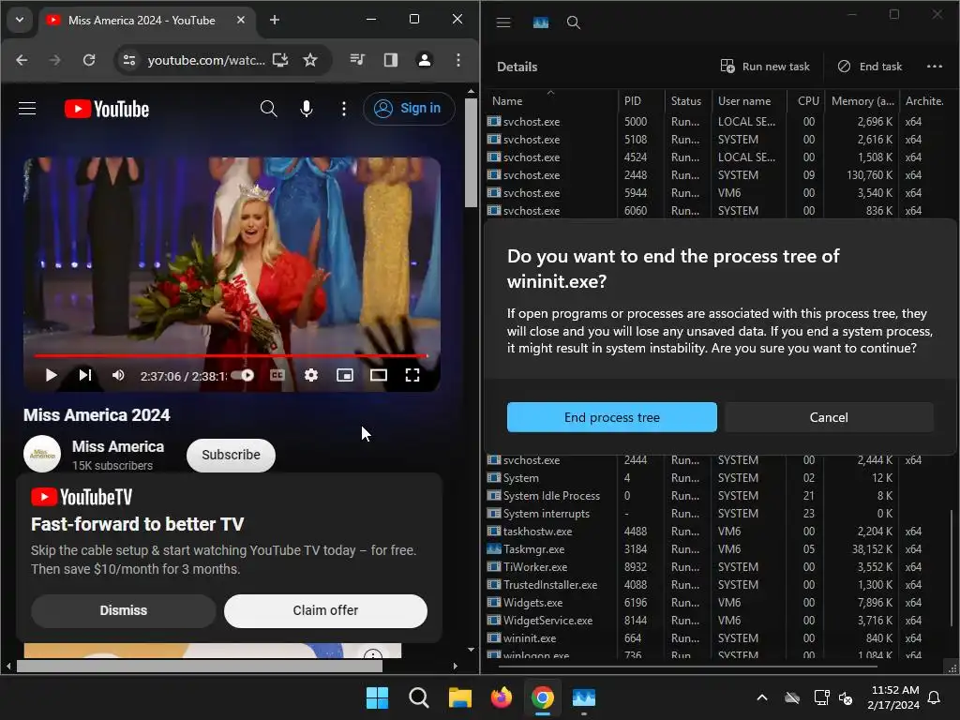Viewport: 960px width, 720px height.
Task: Open Chrome tab search dropdown
Action: pos(20,20)
